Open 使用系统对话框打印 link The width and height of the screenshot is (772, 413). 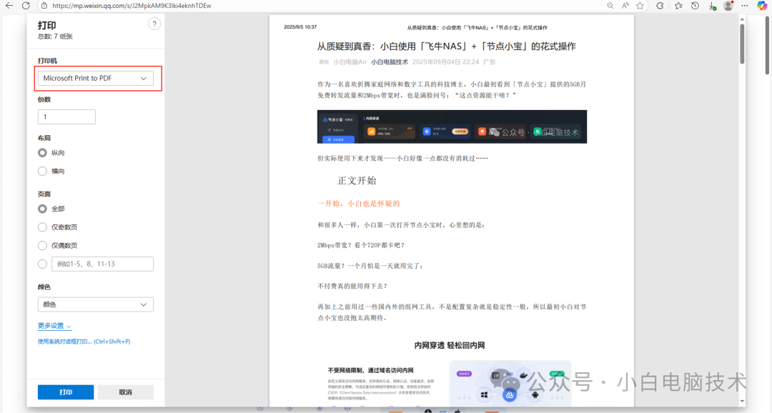tap(84, 341)
